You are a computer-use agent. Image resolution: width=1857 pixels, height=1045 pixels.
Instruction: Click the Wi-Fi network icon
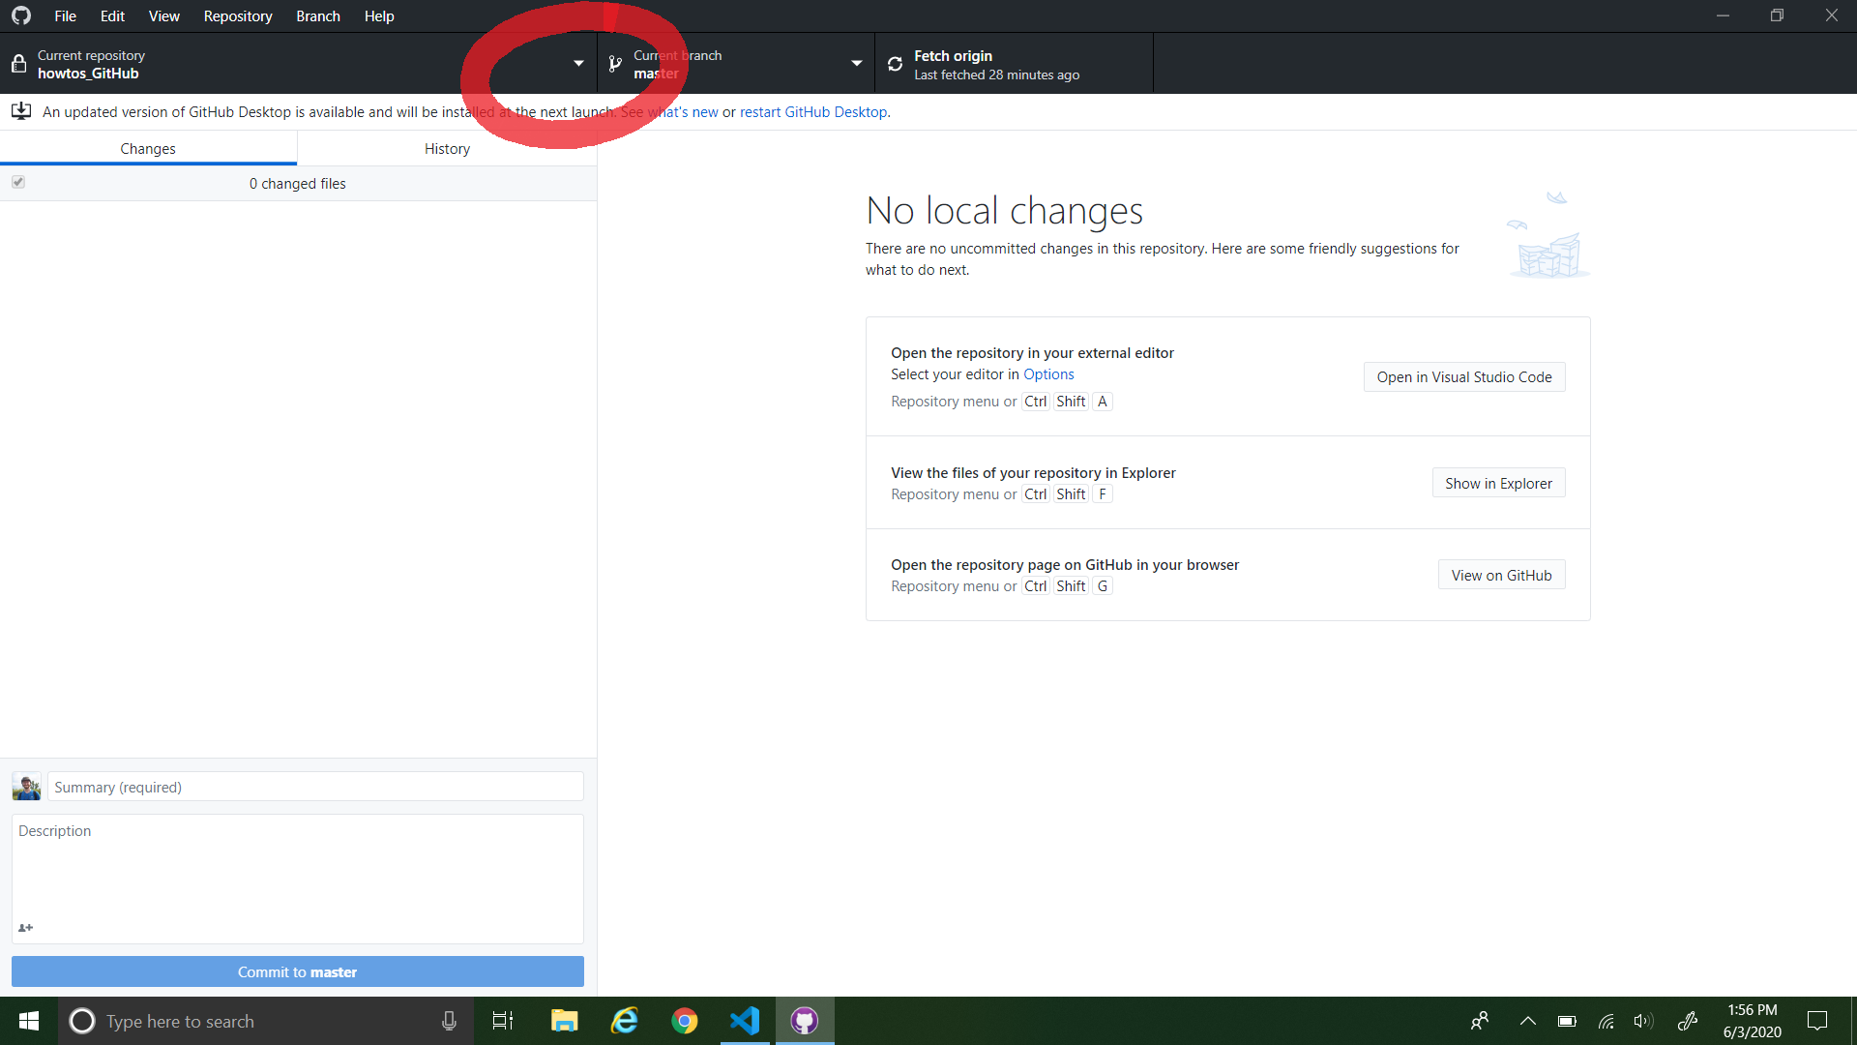click(1606, 1021)
